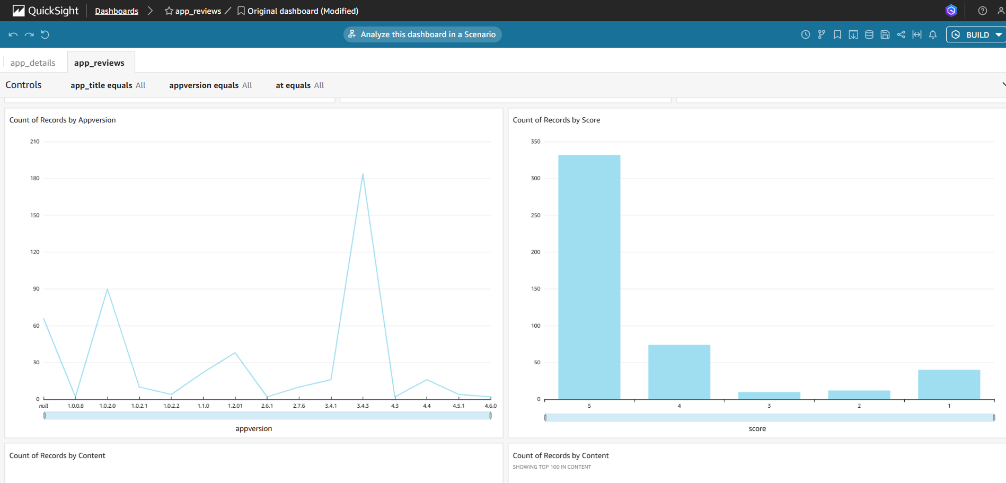The image size is (1006, 483).
Task: Expand the app_title equals control
Action: [108, 85]
